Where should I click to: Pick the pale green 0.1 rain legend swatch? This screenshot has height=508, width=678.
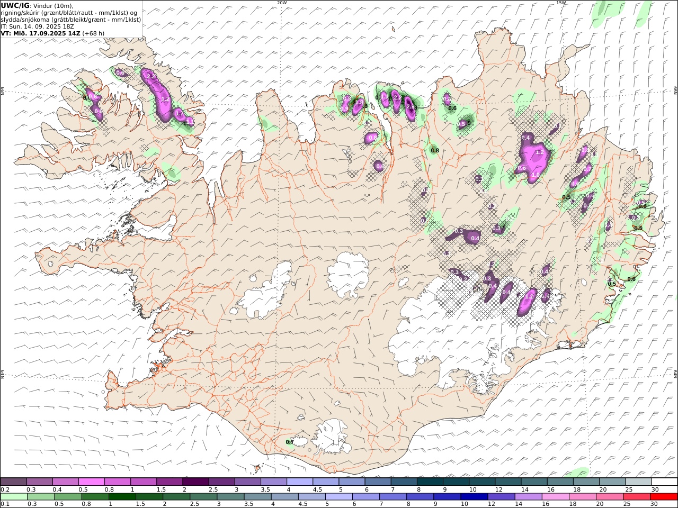click(14, 497)
